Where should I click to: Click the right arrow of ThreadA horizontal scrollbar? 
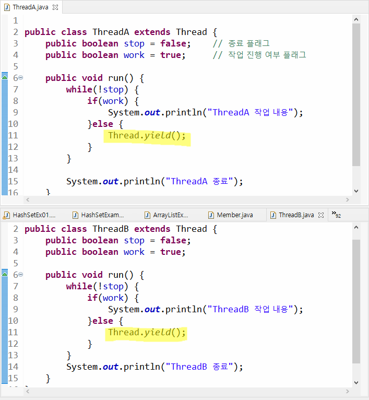pyautogui.click(x=347, y=200)
